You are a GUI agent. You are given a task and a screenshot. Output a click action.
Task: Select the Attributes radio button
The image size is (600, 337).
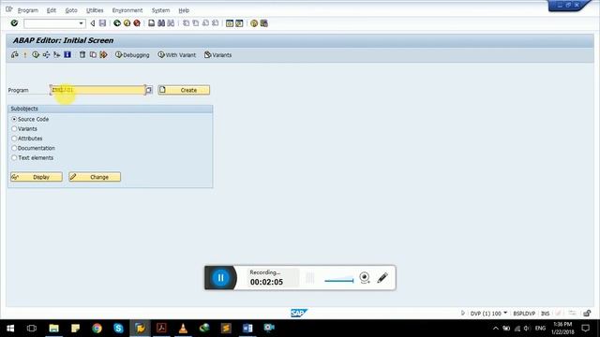click(x=14, y=139)
